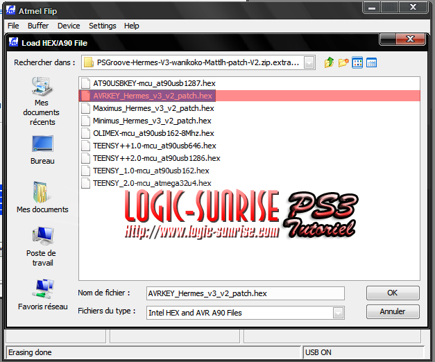
Task: Select file AVRKEY_Hermes_v3_v2_patch.hex in list
Action: click(x=153, y=96)
